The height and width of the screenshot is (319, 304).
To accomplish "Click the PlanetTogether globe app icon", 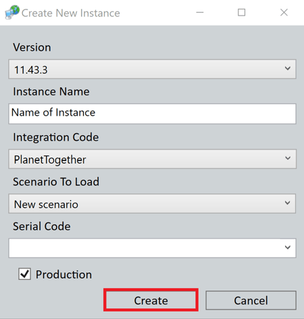I will point(12,12).
